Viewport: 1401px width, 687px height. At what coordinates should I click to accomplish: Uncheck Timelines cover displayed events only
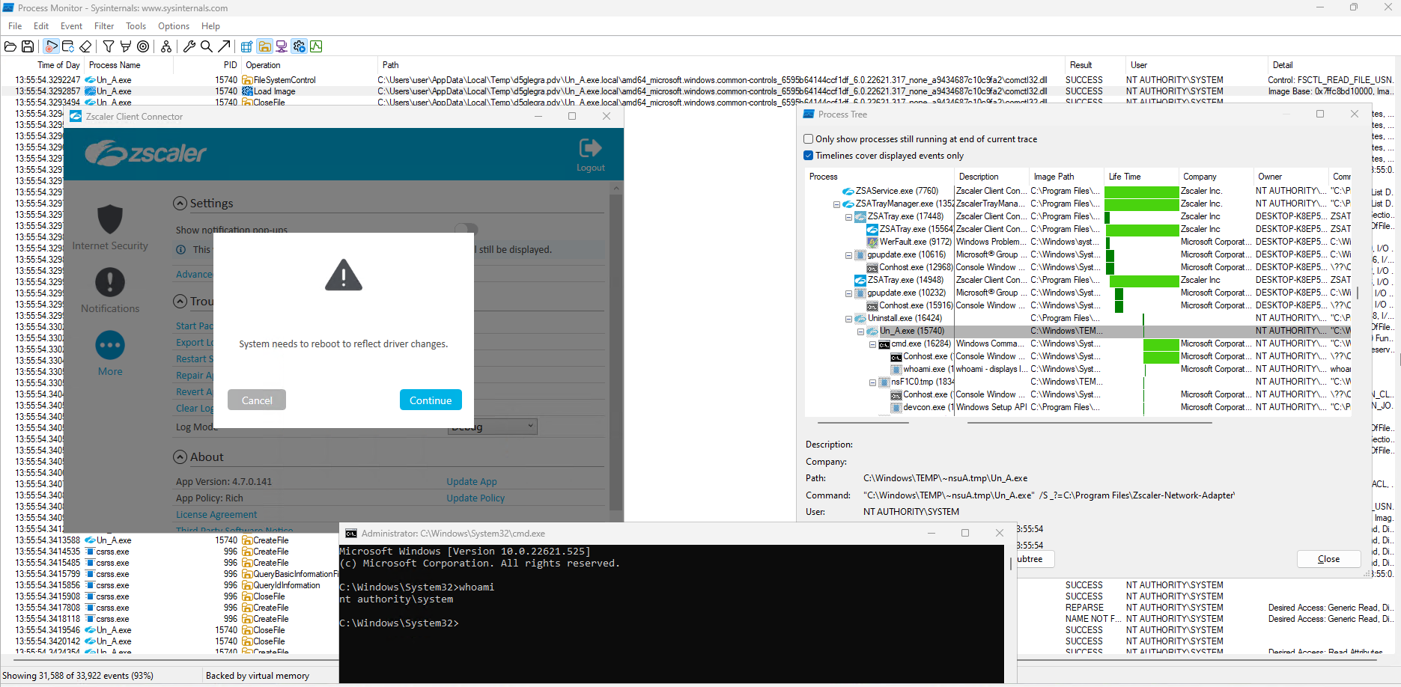[808, 156]
